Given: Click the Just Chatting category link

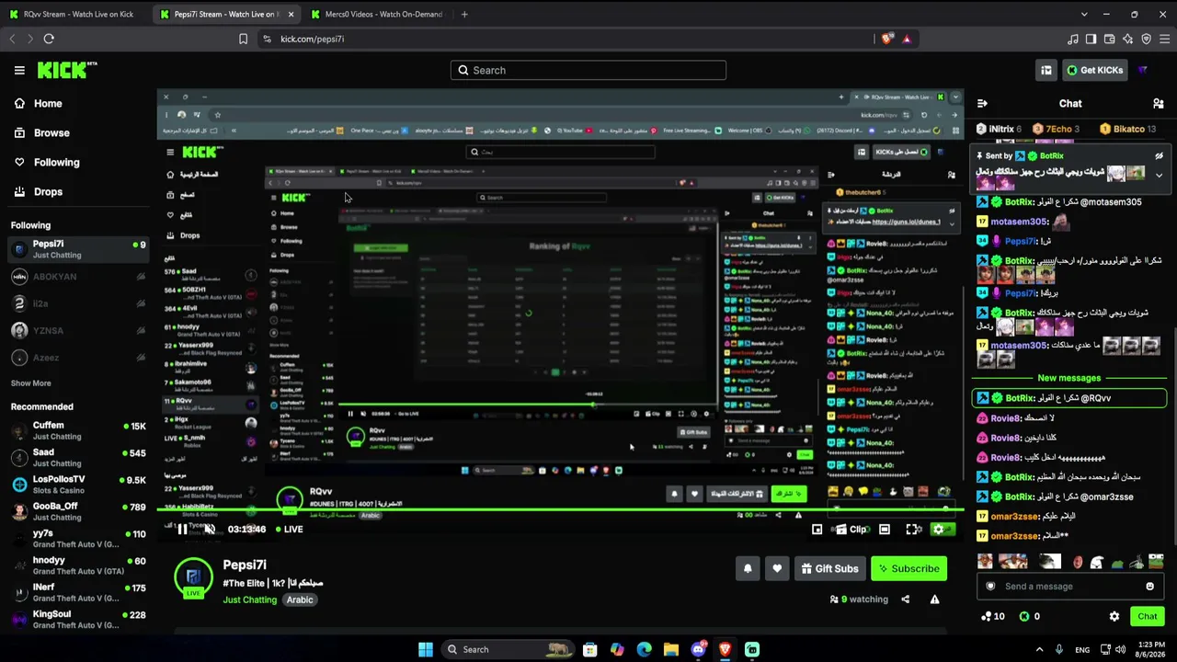Looking at the screenshot, I should click(249, 600).
